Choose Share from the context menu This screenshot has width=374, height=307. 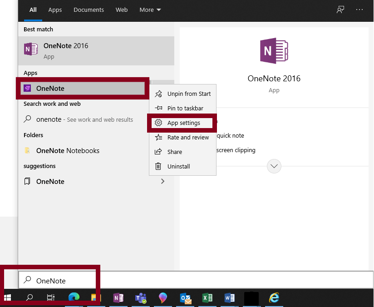pos(183,152)
